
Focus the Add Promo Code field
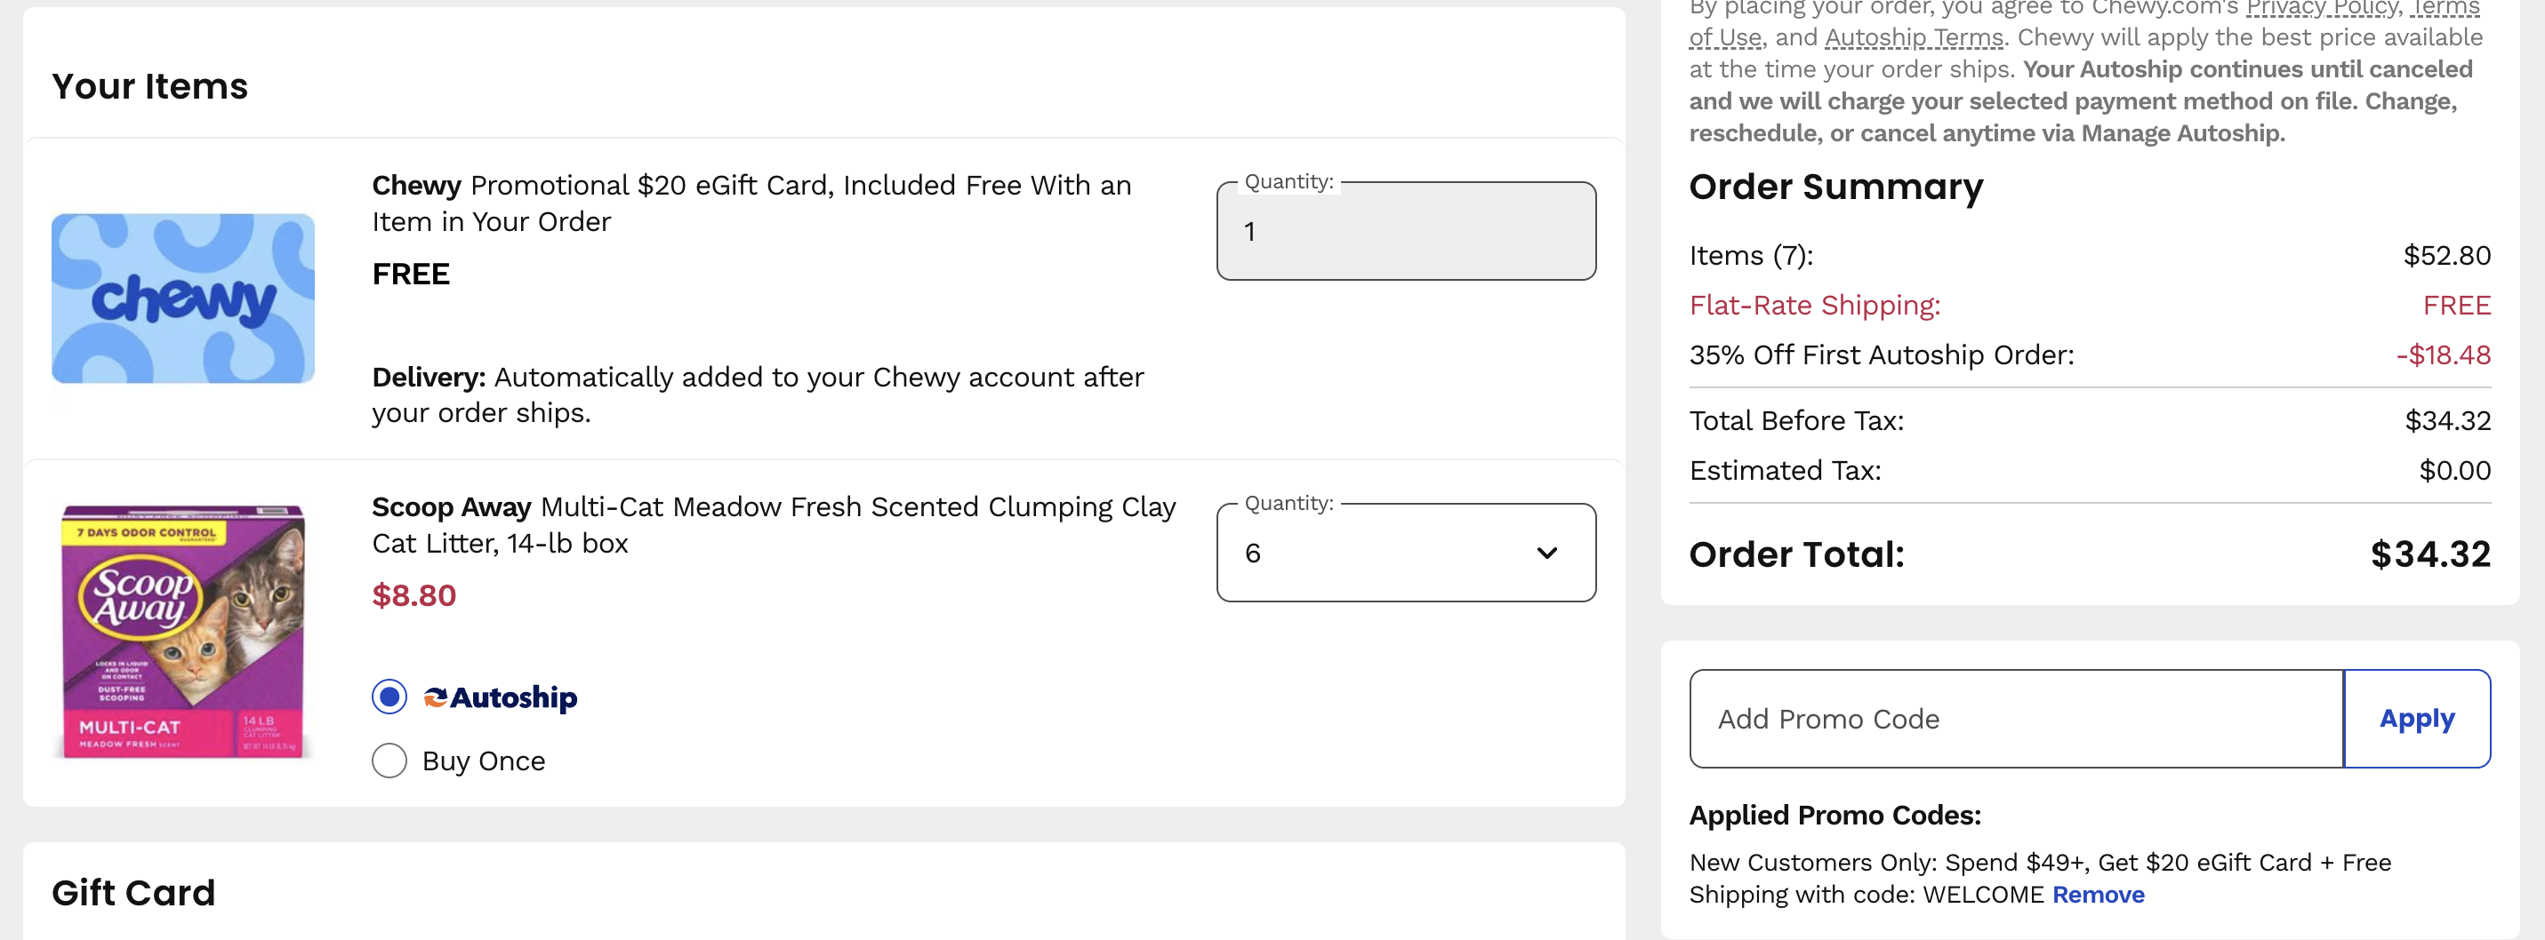pos(2014,719)
